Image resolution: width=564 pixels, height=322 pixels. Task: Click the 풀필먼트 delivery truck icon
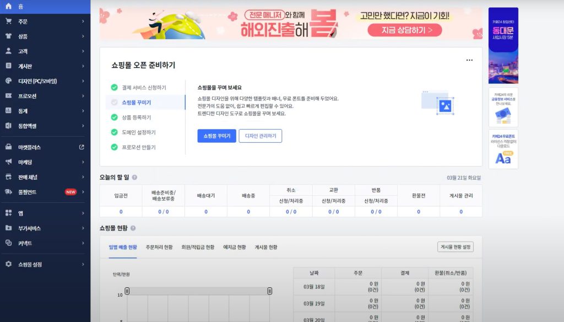[8, 192]
